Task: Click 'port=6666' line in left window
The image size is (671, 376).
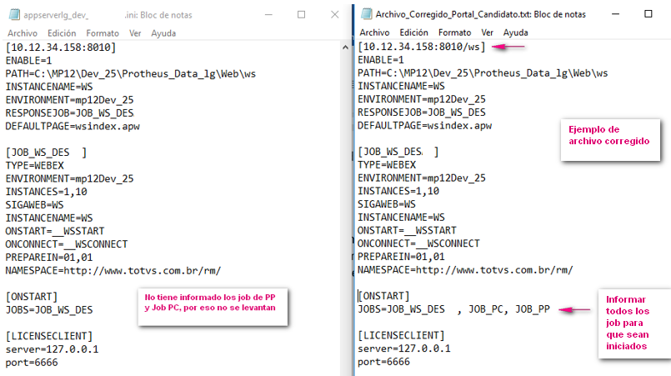Action: pos(31,363)
